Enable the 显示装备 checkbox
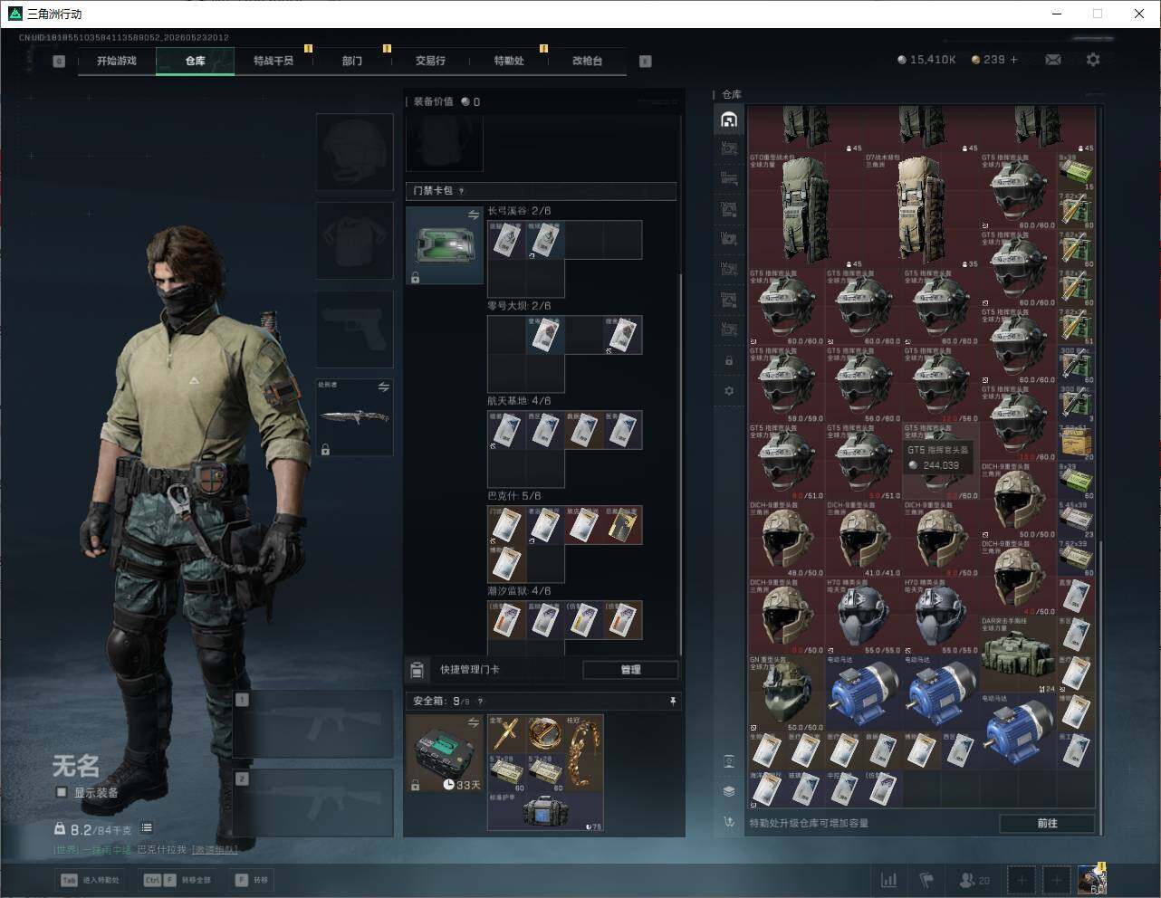 (x=62, y=792)
